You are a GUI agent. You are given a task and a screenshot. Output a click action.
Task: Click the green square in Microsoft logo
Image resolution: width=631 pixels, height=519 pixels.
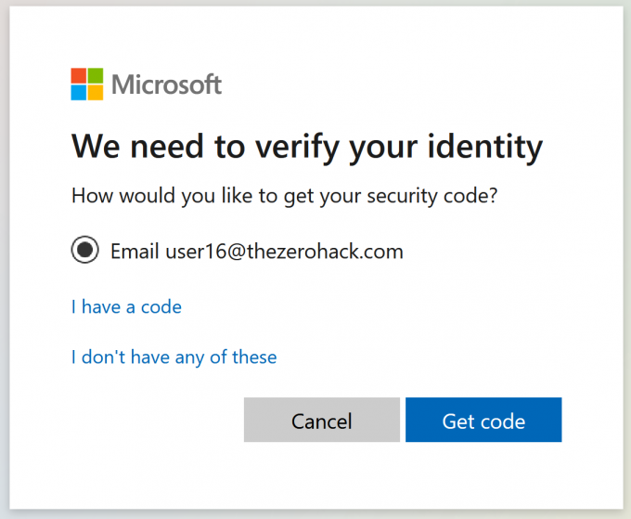95,76
